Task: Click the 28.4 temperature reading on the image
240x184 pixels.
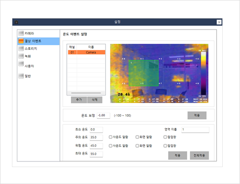Action: point(124,94)
